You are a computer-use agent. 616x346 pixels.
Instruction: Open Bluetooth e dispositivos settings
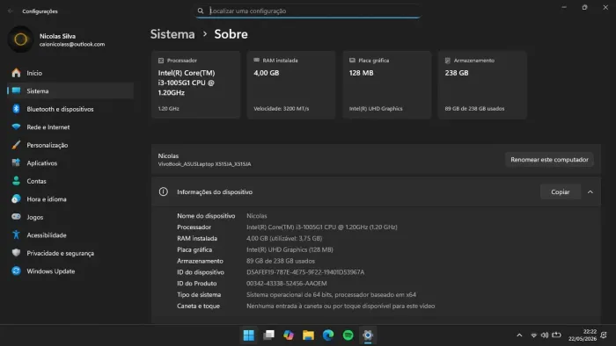coord(70,109)
